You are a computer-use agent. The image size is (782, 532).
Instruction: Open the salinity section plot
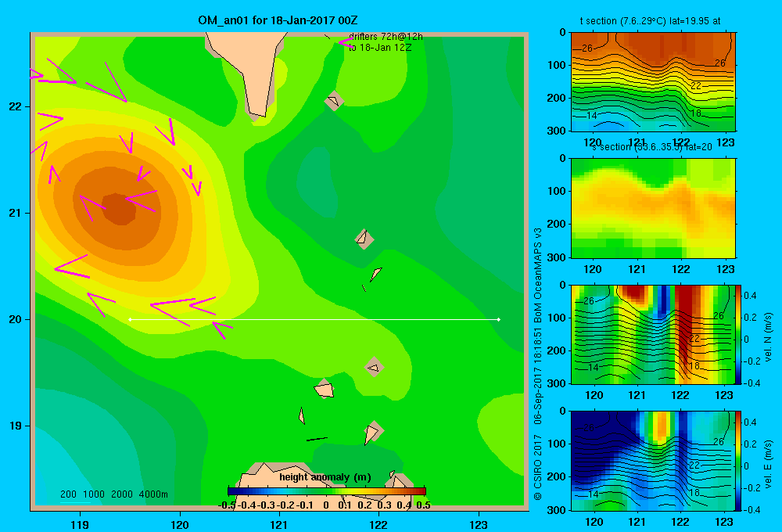pos(653,208)
